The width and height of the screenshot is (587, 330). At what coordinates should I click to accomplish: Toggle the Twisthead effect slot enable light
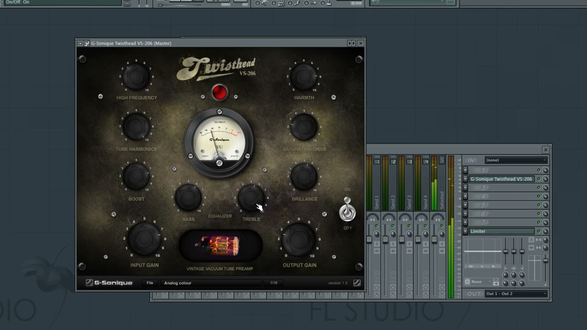(539, 179)
